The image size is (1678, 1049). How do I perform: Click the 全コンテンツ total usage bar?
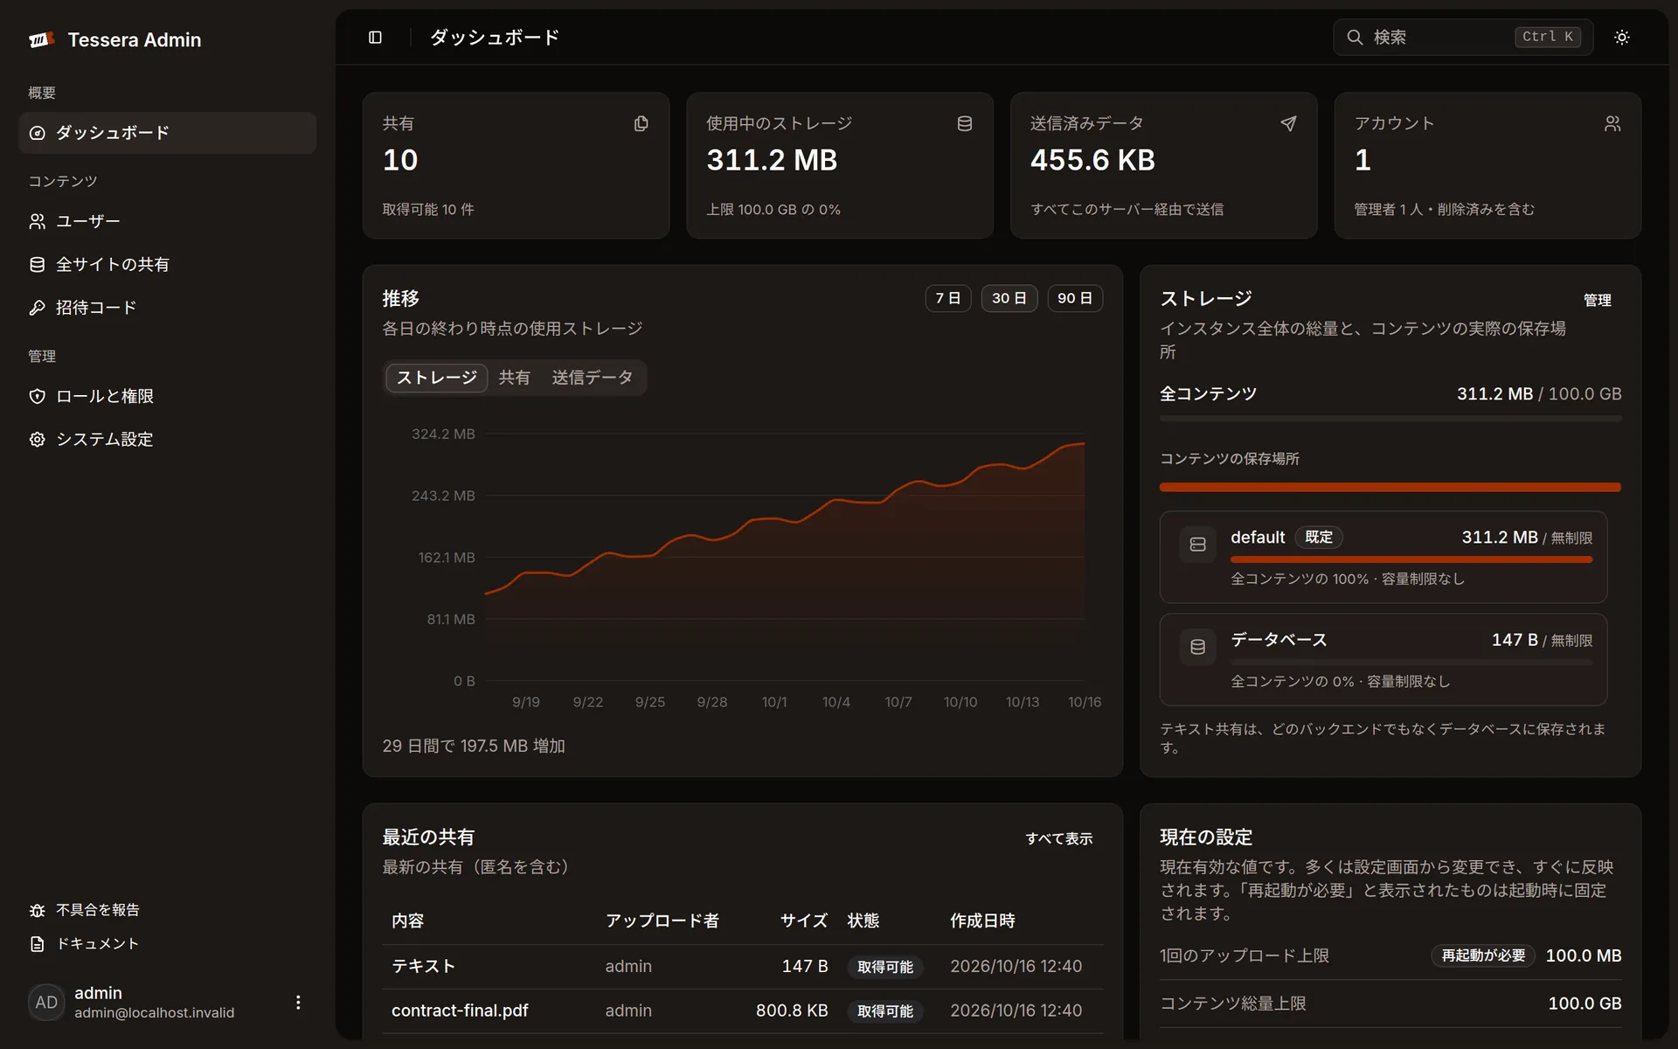tap(1390, 419)
